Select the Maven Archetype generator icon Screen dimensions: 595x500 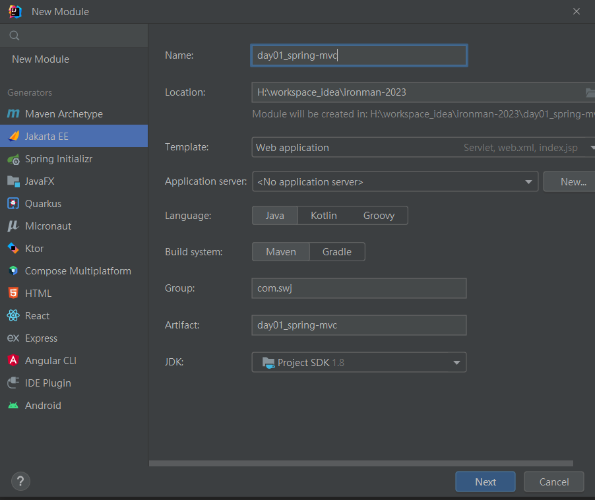13,114
